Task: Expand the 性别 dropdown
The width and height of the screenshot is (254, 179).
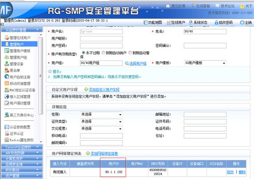Action: 101,114
